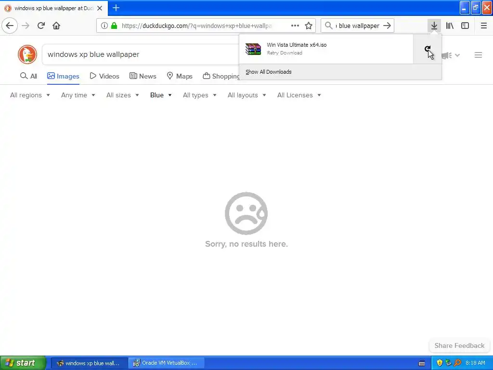Click the on-screen keyboard tray icon
Screen dimensions: 493x370
coord(422,363)
